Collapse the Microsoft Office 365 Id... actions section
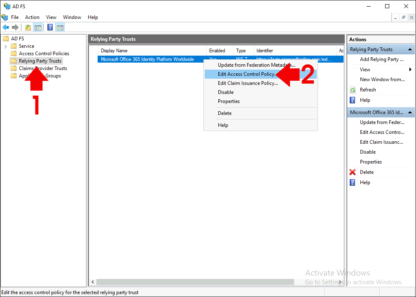This screenshot has height=297, width=416. click(x=410, y=112)
